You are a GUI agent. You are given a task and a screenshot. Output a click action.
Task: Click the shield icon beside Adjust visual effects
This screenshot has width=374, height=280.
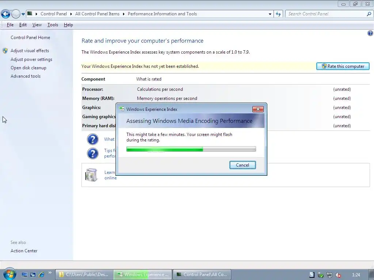pos(5,51)
